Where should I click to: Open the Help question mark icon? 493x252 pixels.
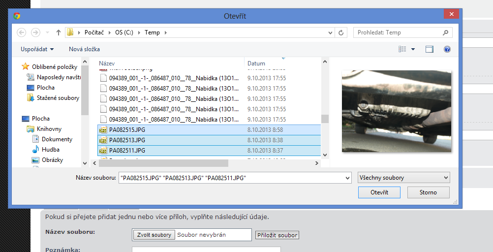[447, 49]
